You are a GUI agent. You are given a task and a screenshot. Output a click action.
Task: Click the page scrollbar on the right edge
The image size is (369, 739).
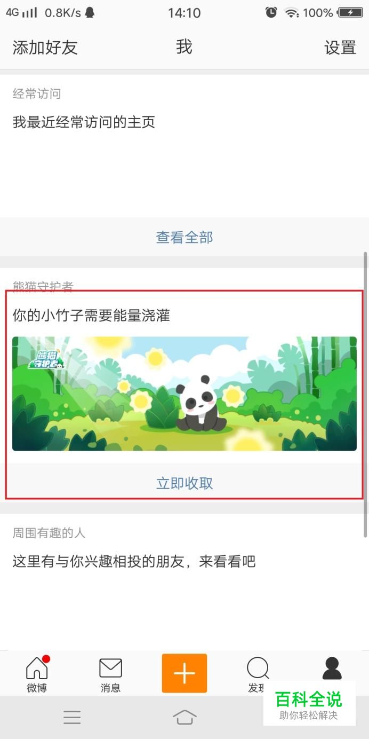click(365, 394)
